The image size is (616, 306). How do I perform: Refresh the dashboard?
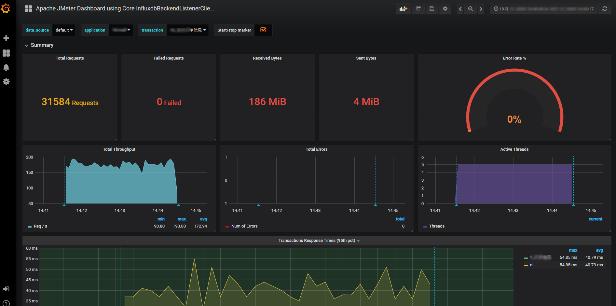(605, 9)
